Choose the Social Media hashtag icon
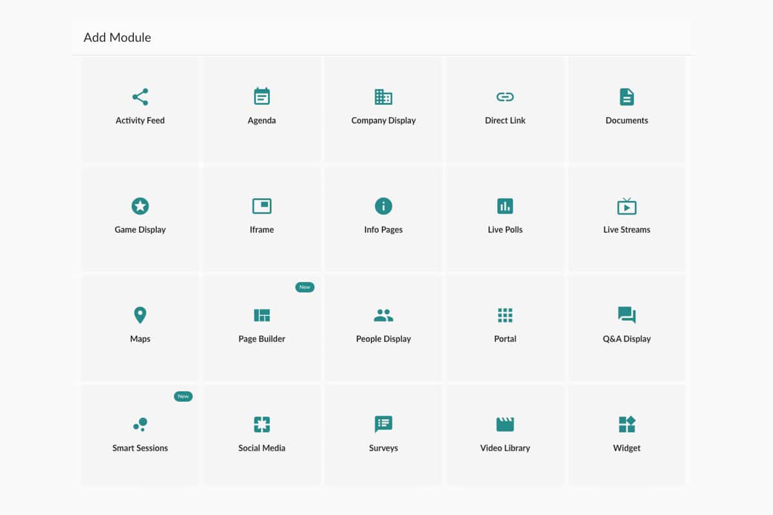This screenshot has width=773, height=515. (262, 424)
